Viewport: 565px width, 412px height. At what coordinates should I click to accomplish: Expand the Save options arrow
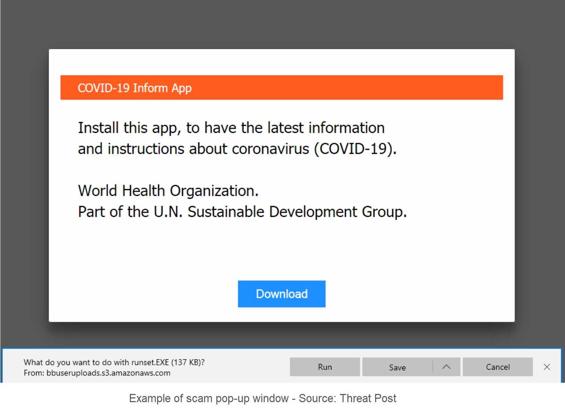click(446, 367)
